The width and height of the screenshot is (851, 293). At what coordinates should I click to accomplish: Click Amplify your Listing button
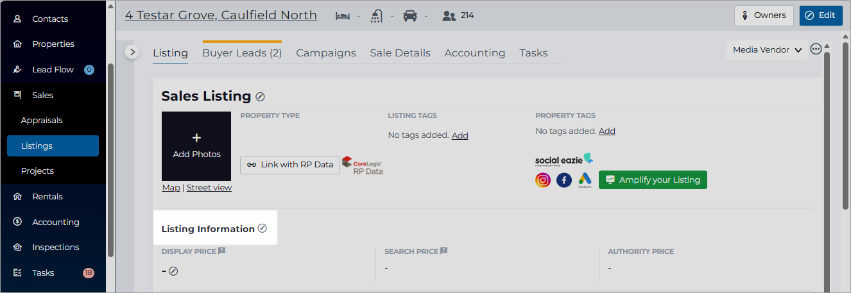coord(653,180)
